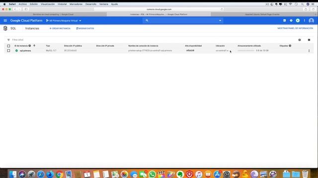Sort by instance ID using the arrow
318x178 pixels.
(x=34, y=46)
